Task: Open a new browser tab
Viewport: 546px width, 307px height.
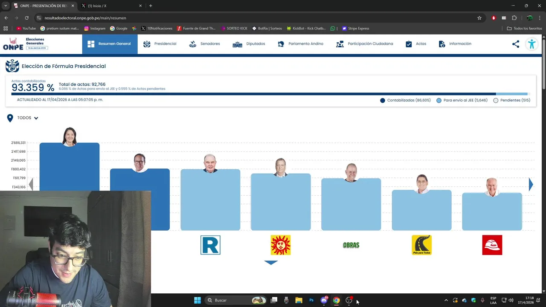Action: point(151,6)
